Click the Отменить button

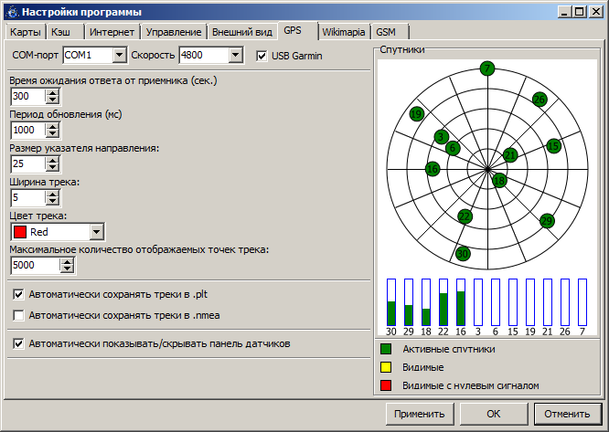click(567, 414)
